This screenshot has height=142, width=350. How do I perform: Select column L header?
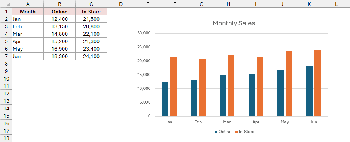(337, 4)
